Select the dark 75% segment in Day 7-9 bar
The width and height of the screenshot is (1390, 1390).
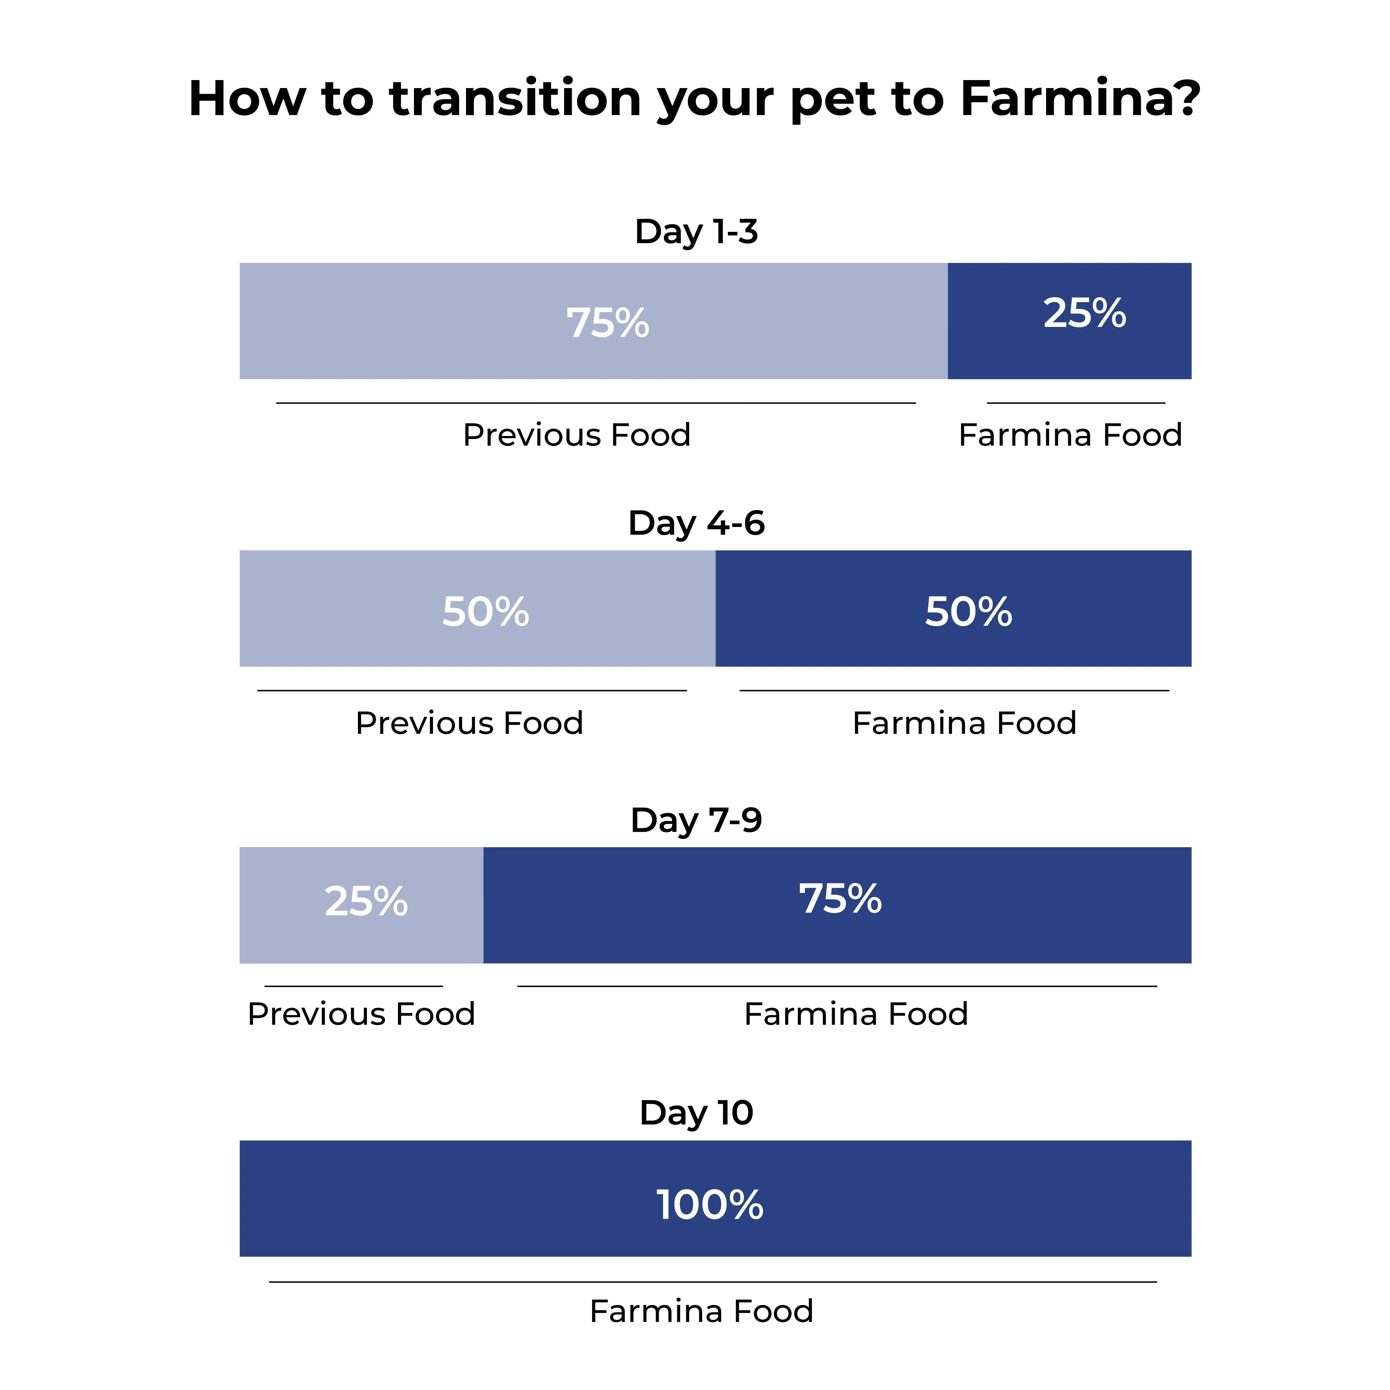(x=837, y=905)
